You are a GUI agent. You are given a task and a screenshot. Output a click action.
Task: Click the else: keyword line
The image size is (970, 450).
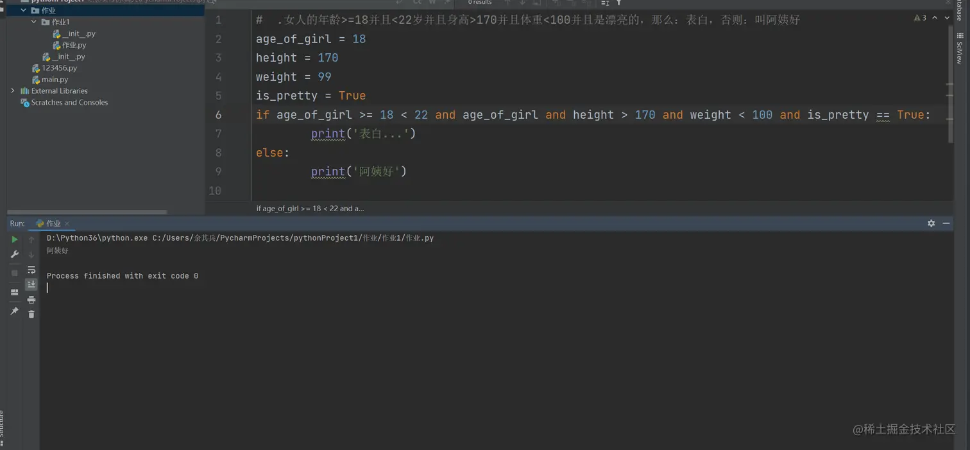273,153
